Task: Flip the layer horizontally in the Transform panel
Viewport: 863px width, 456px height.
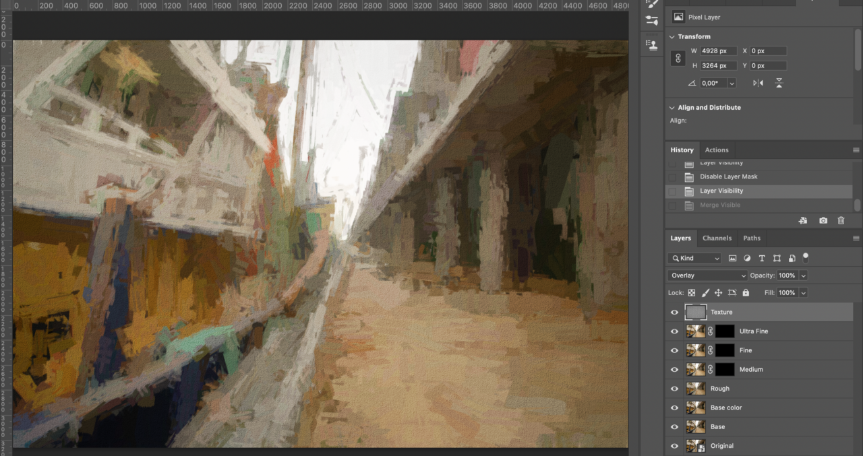Action: pyautogui.click(x=757, y=82)
